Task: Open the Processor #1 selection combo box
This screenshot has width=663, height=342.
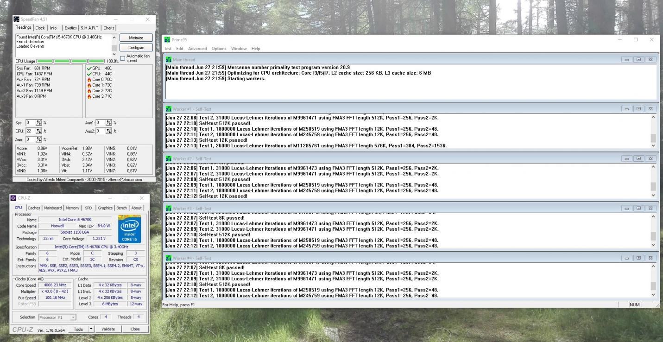Action: (x=57, y=317)
